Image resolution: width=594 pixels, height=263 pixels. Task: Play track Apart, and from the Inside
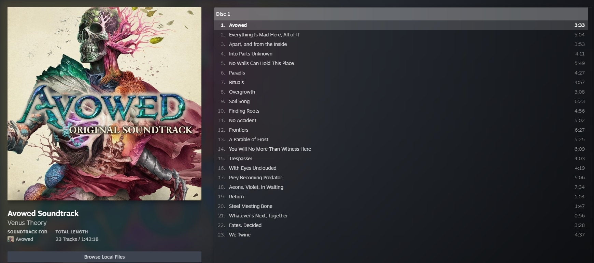click(401, 44)
